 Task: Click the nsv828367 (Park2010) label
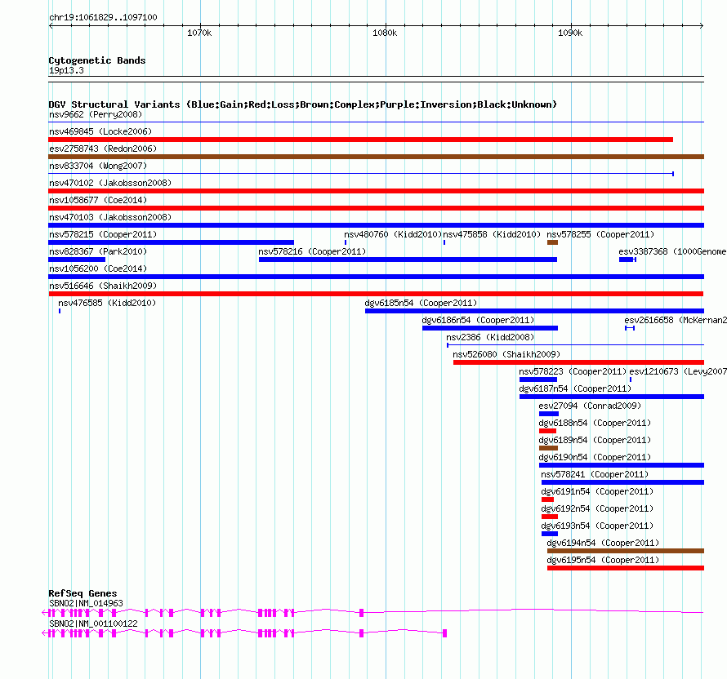pyautogui.click(x=98, y=251)
